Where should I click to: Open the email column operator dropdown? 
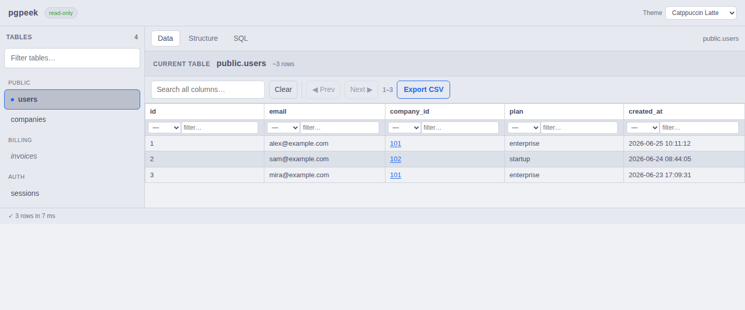point(283,128)
